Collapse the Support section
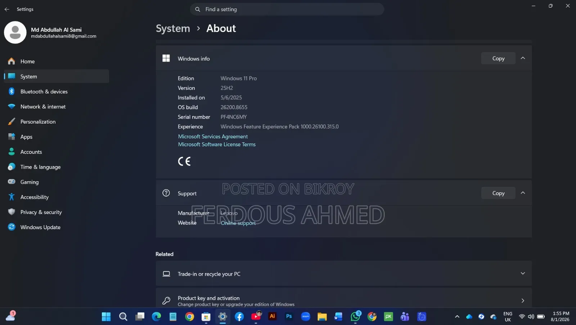This screenshot has width=576, height=325. [523, 193]
